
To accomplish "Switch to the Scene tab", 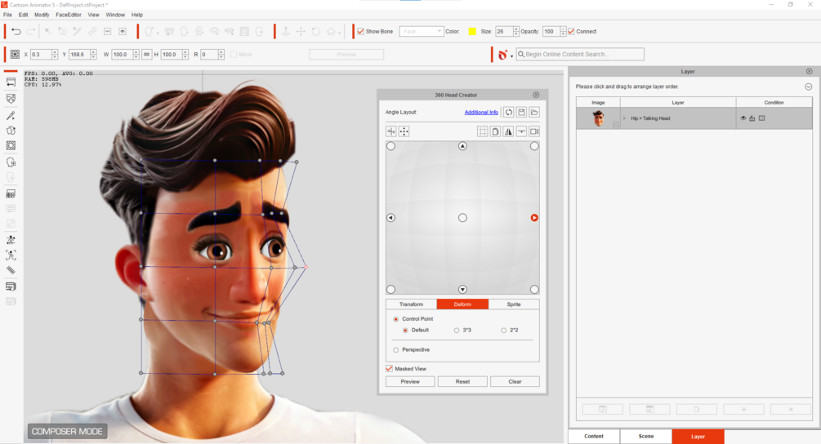I will tap(646, 436).
